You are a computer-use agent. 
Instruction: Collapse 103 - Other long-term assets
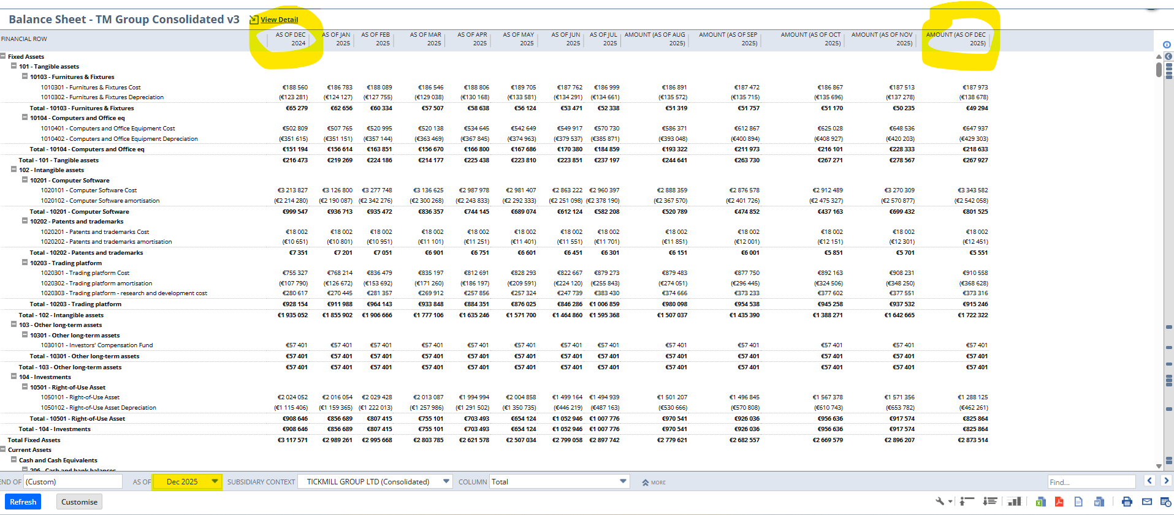tap(13, 324)
